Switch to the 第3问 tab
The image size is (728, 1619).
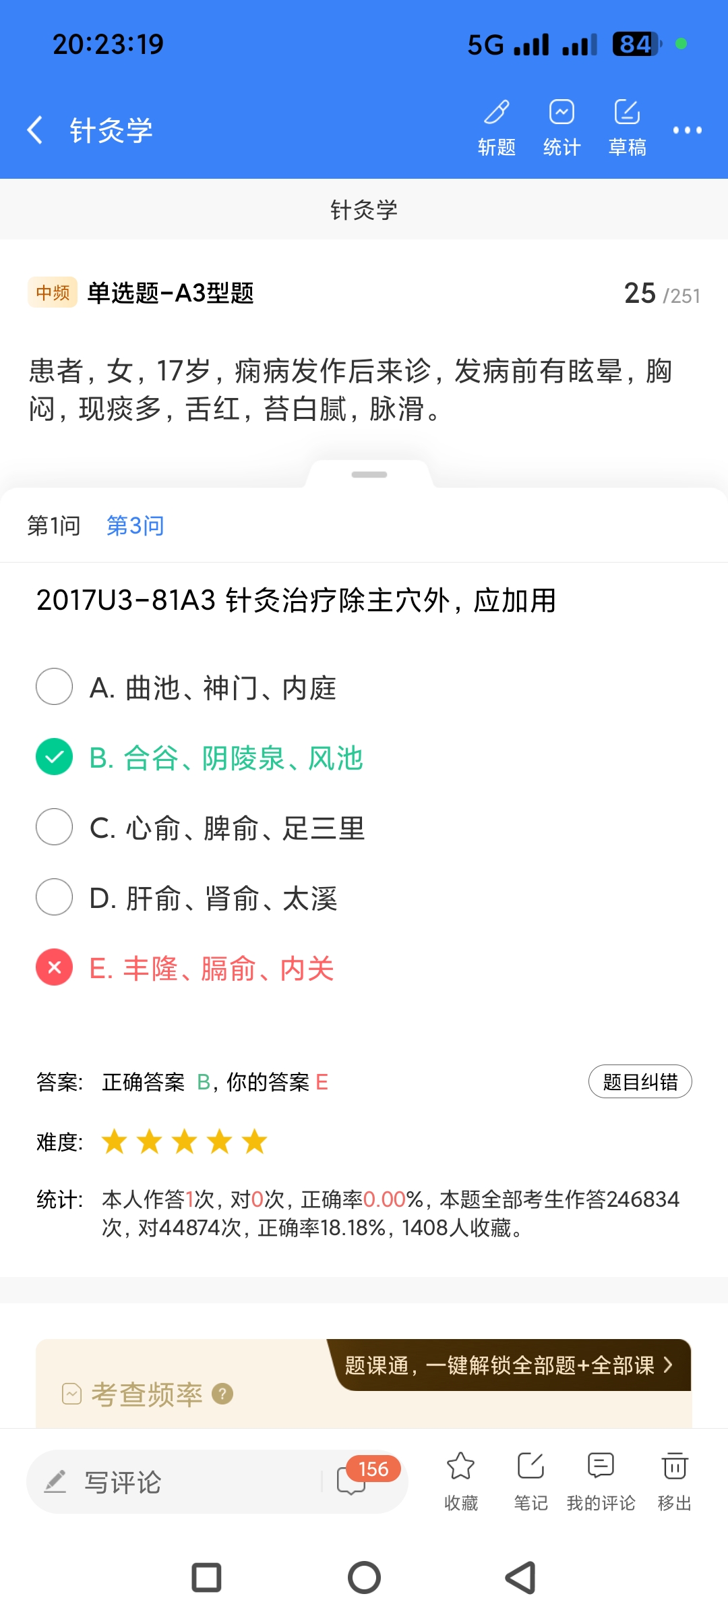pyautogui.click(x=135, y=526)
